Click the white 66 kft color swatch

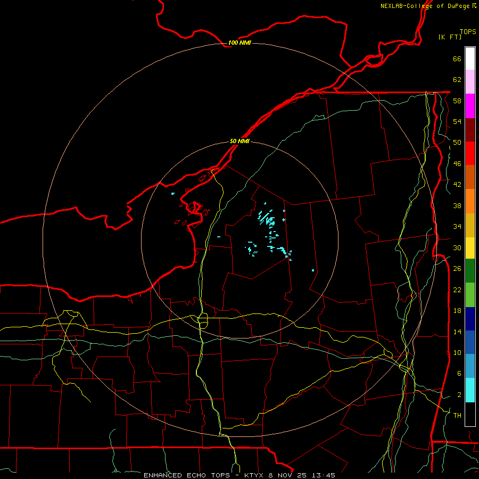click(x=470, y=59)
